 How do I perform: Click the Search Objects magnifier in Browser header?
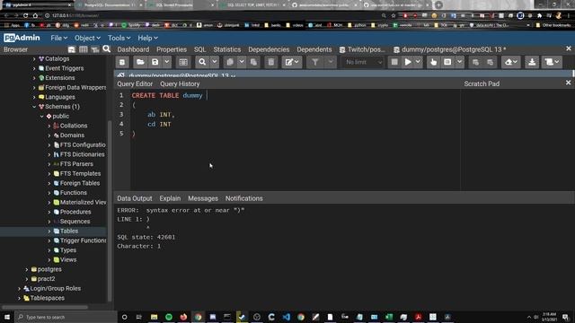tap(106, 49)
